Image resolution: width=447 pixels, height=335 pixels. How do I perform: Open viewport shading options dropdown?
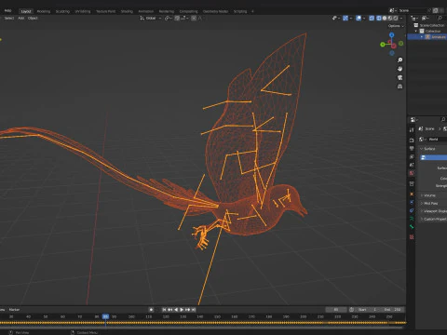click(x=401, y=19)
